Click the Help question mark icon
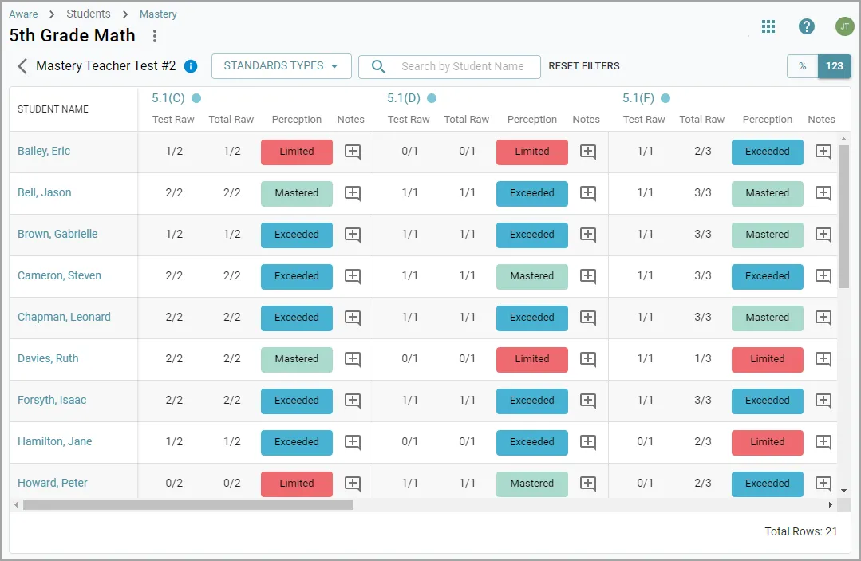Image resolution: width=861 pixels, height=561 pixels. click(806, 26)
